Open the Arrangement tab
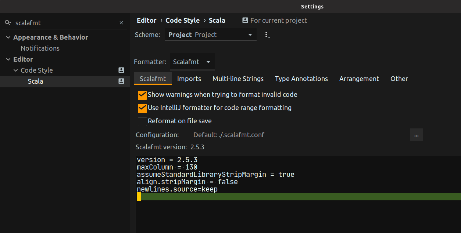The height and width of the screenshot is (233, 461). point(359,79)
